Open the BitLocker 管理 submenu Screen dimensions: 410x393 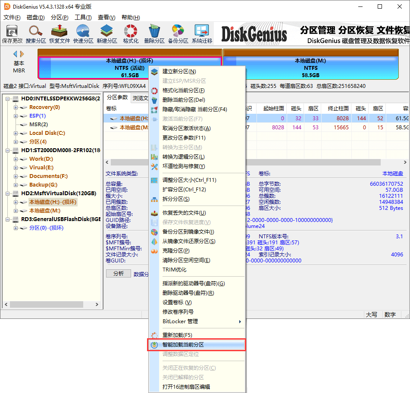coord(197,321)
